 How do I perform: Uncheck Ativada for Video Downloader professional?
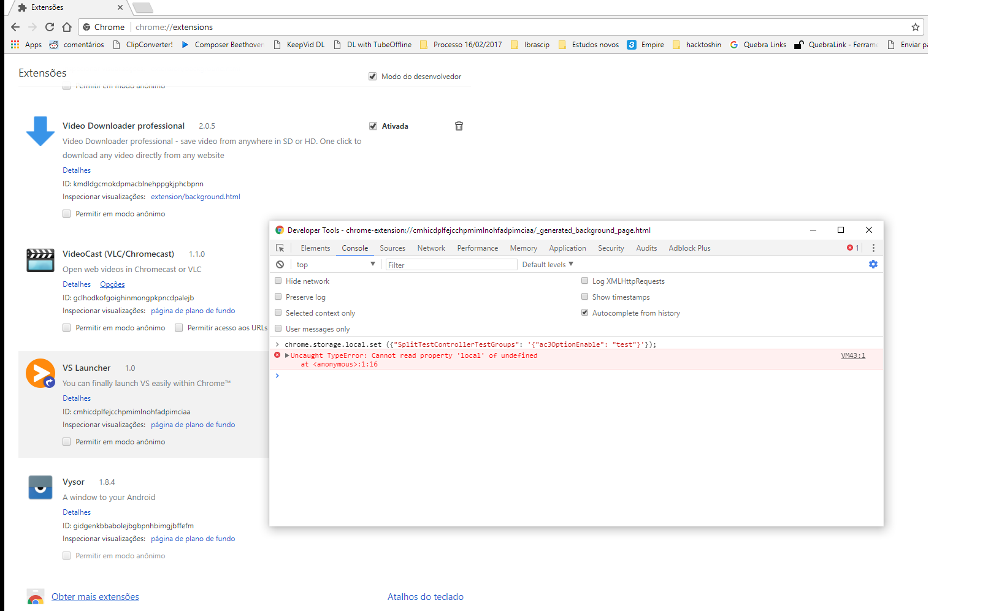tap(373, 126)
